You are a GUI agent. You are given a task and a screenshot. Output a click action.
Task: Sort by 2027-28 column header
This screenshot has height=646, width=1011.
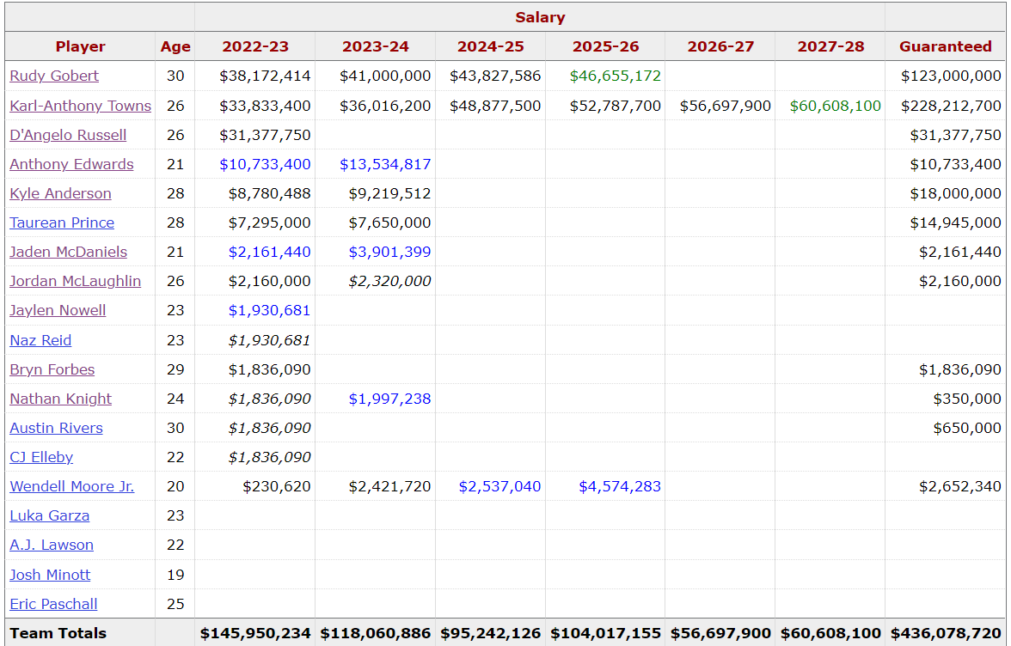(830, 46)
